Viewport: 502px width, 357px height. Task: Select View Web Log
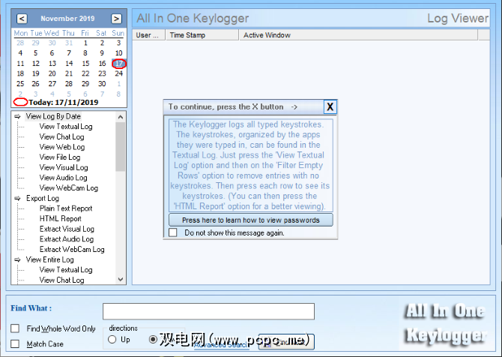(62, 147)
